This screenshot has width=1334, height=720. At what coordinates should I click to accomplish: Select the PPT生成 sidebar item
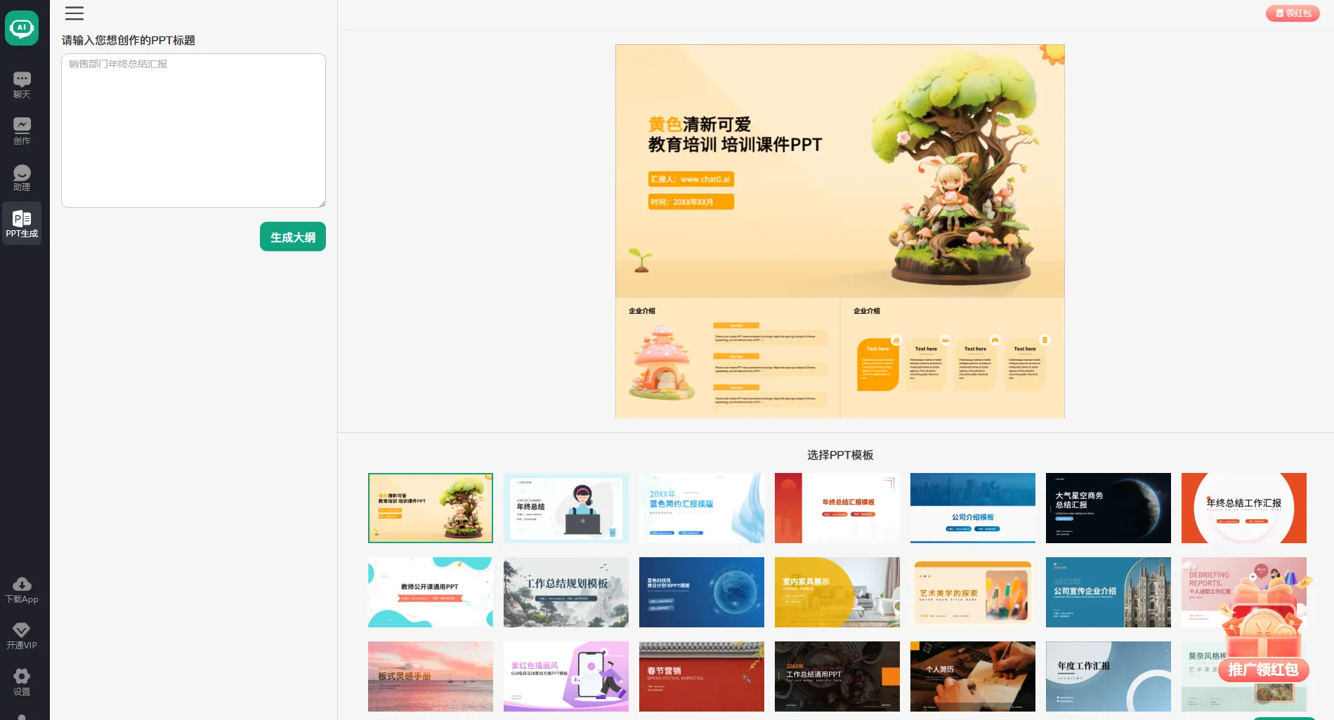point(22,224)
